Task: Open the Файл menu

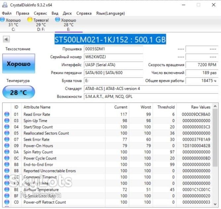Action: tap(7, 13)
